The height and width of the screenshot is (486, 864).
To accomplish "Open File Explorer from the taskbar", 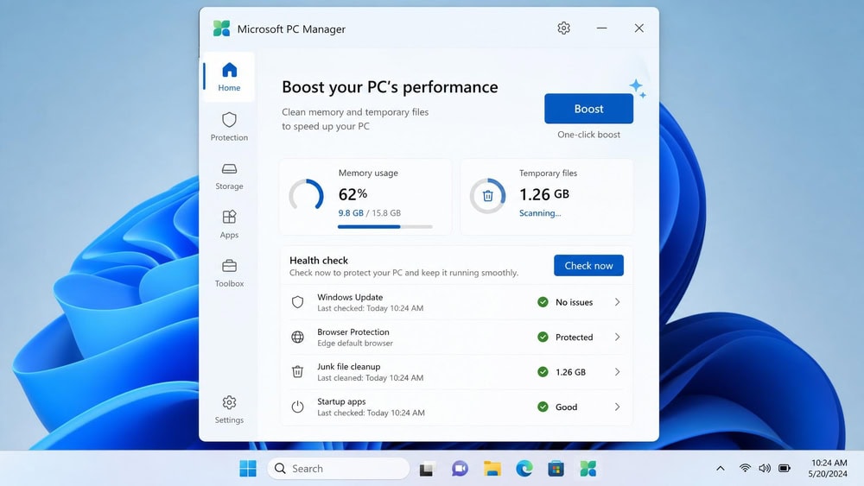I will pos(492,469).
